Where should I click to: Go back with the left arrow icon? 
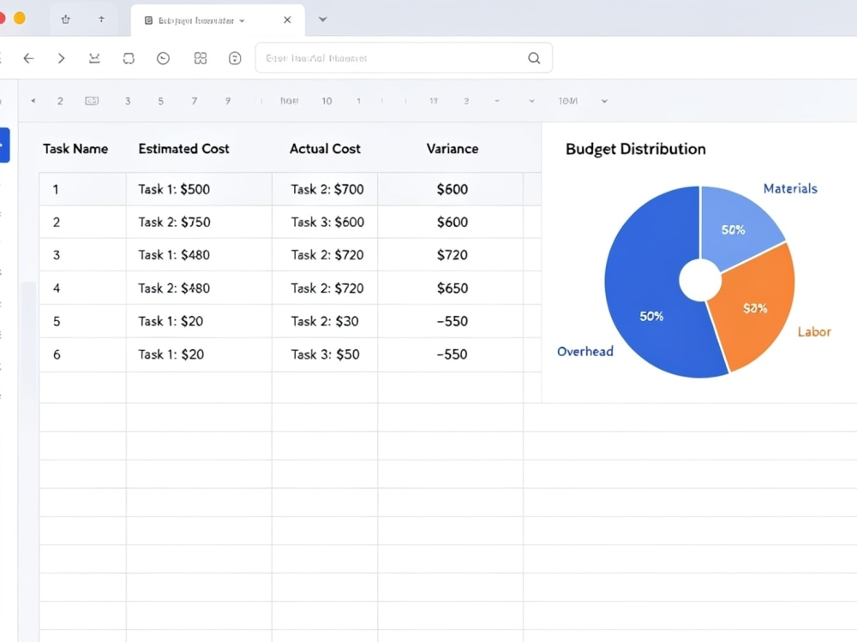tap(28, 58)
